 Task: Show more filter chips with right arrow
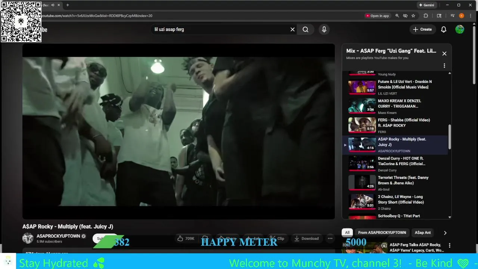point(445,233)
